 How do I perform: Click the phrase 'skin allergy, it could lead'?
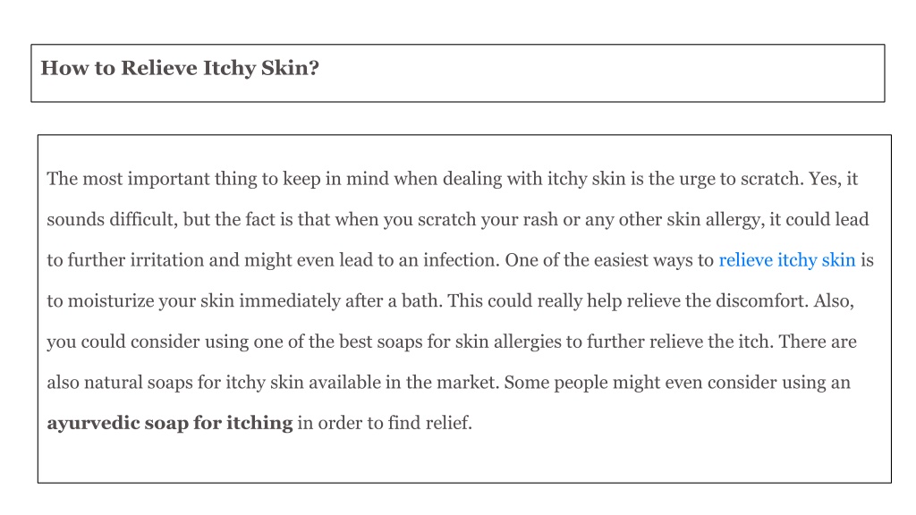[768, 220]
